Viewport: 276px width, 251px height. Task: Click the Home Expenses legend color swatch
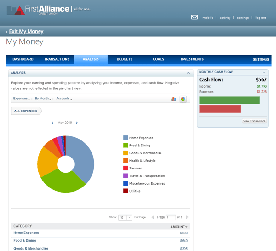point(126,138)
